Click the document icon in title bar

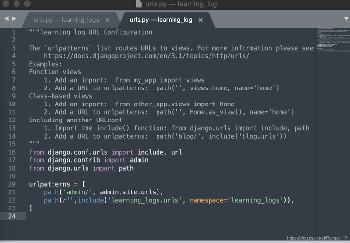click(x=139, y=4)
